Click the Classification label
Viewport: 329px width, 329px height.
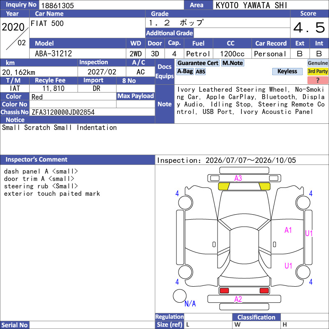[256, 317]
